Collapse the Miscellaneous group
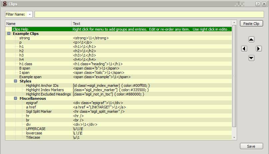This screenshot has width=269, height=154. (15, 98)
